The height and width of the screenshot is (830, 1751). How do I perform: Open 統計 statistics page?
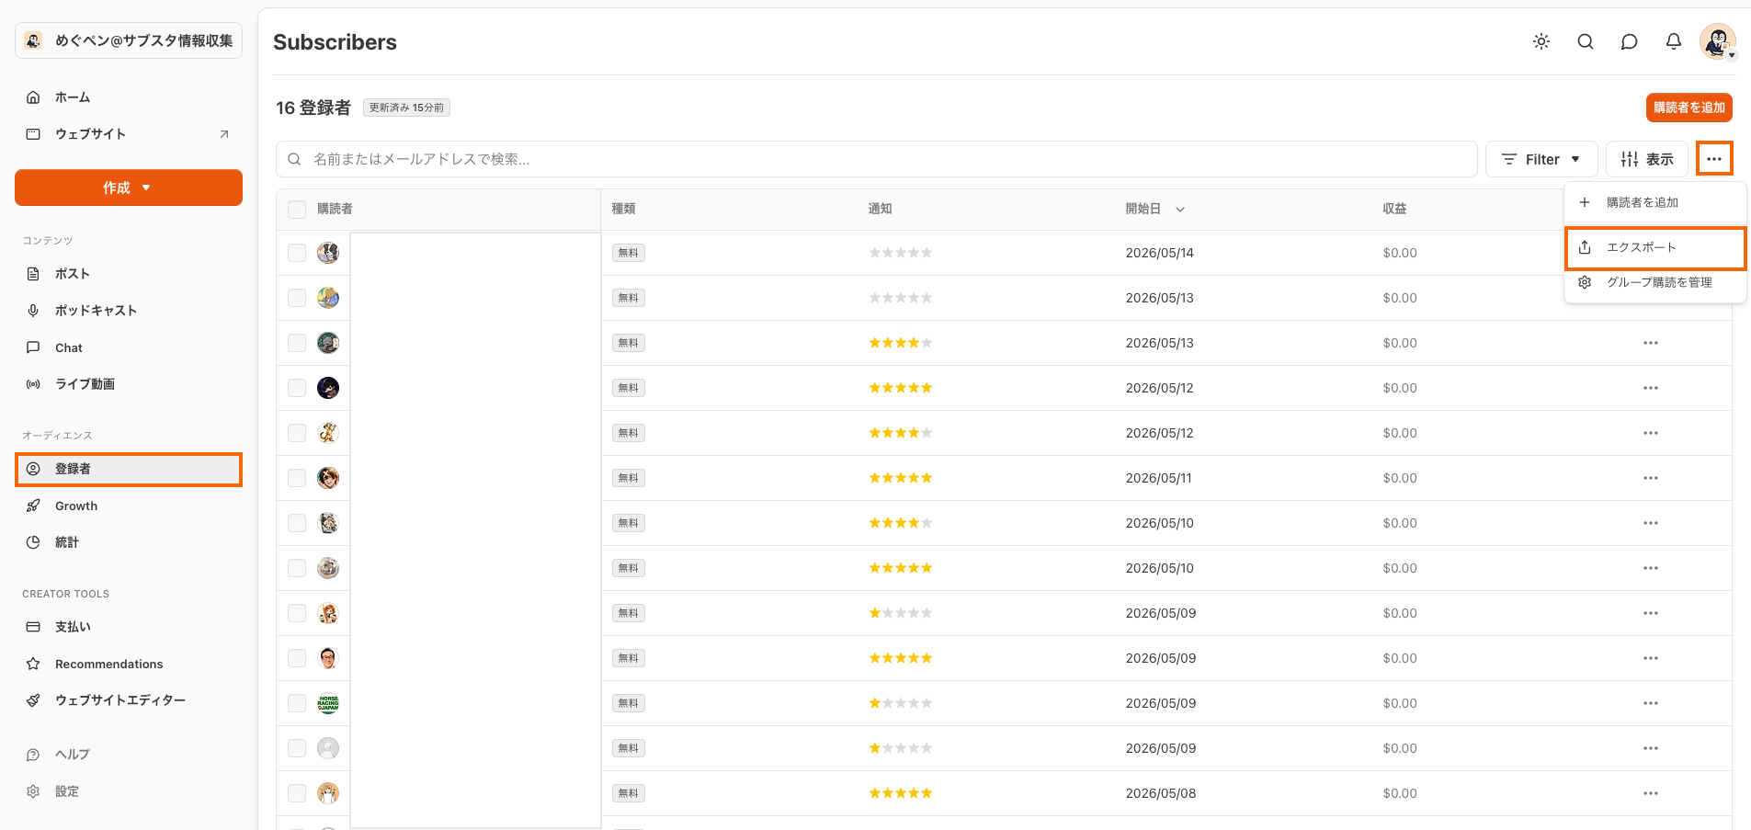point(129,542)
